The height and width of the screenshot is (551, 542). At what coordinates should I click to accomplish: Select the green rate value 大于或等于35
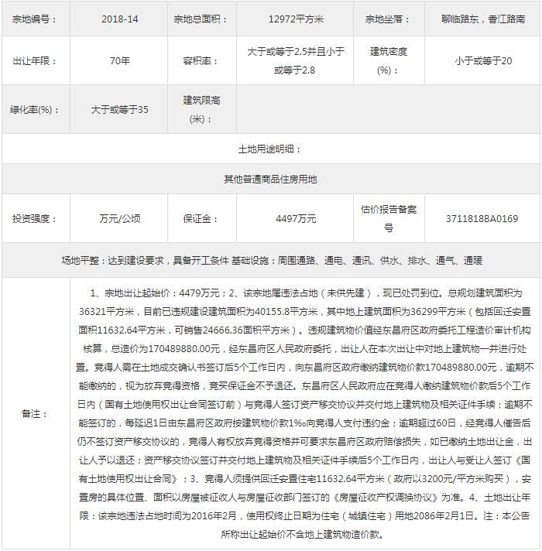coord(119,110)
